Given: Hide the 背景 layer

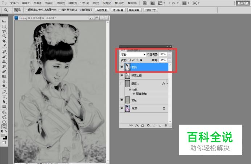Looking at the screenshot, I should coord(122,108).
